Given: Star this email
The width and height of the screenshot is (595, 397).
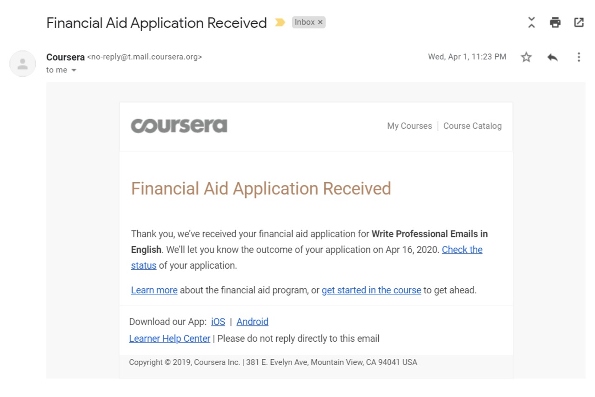Looking at the screenshot, I should [526, 57].
